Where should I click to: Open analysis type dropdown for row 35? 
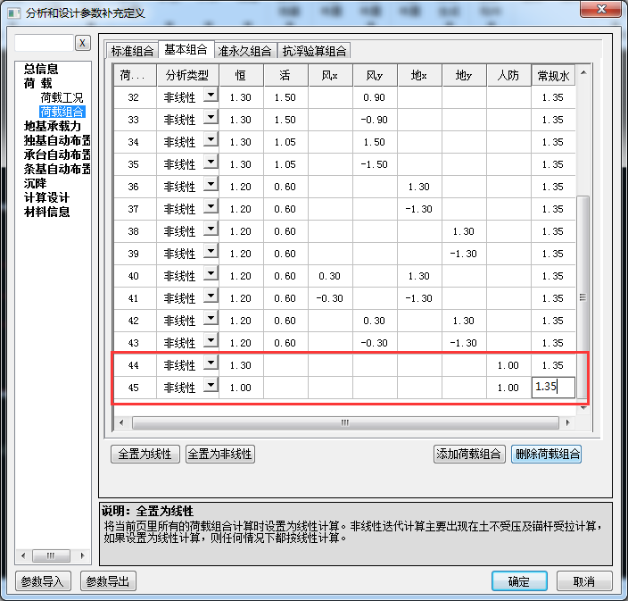(211, 163)
